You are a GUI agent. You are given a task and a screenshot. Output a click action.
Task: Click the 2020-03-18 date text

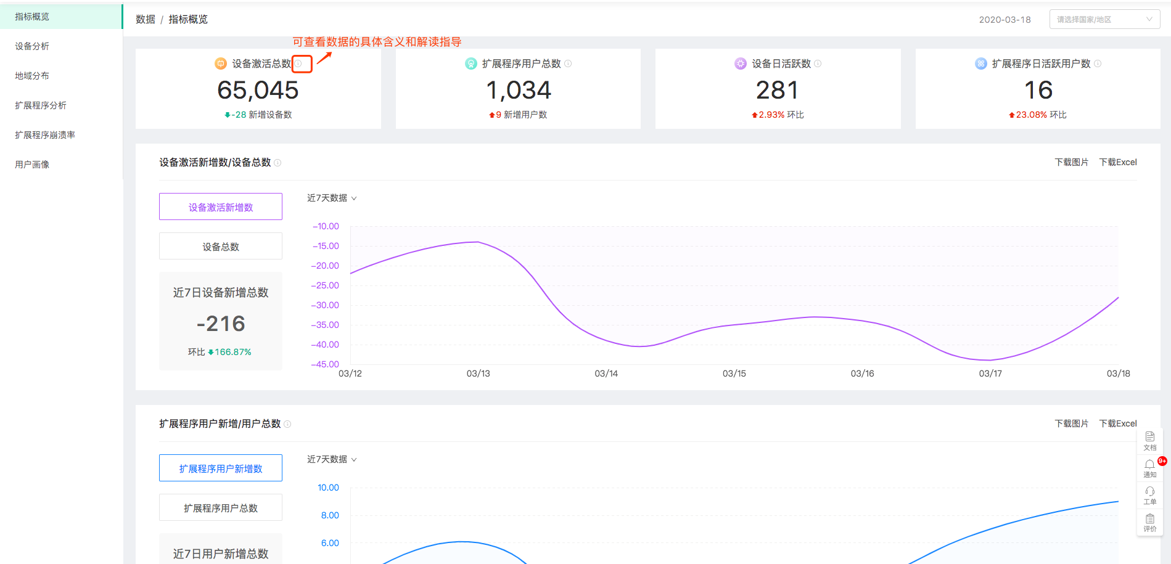point(1005,20)
